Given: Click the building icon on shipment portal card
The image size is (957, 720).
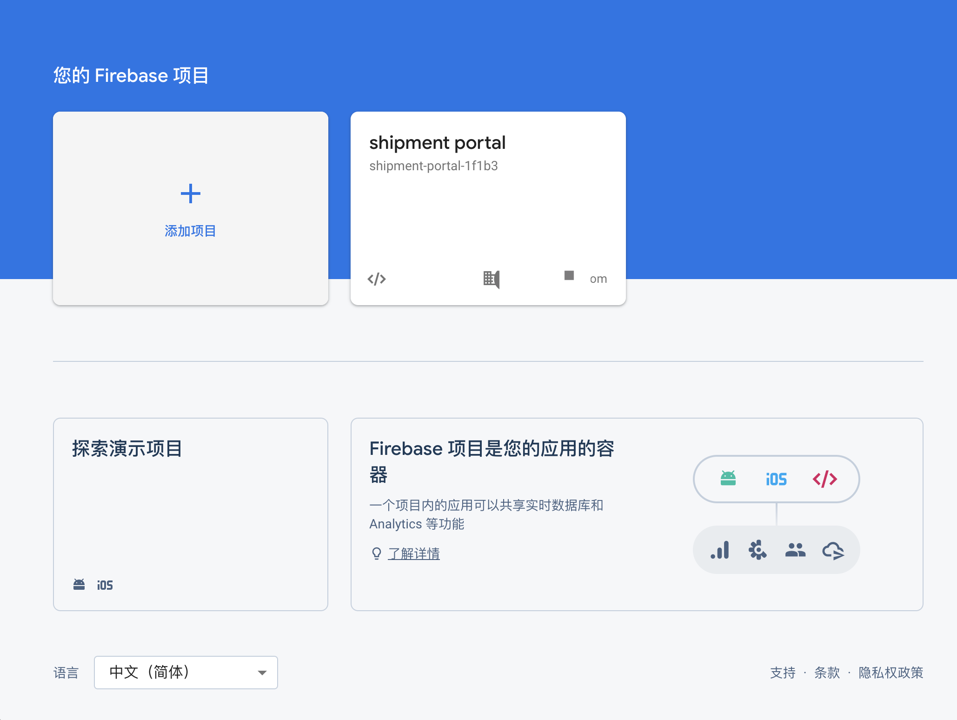Looking at the screenshot, I should [491, 279].
